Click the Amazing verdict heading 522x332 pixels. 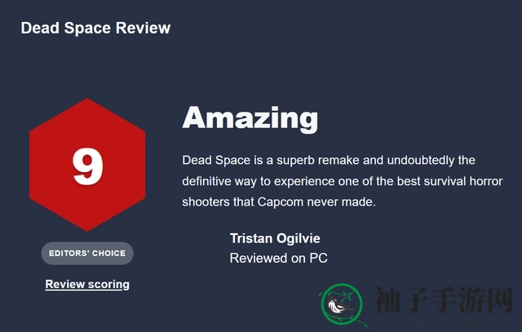pyautogui.click(x=250, y=118)
